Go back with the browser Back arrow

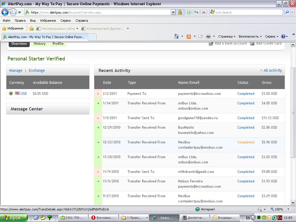point(5,12)
